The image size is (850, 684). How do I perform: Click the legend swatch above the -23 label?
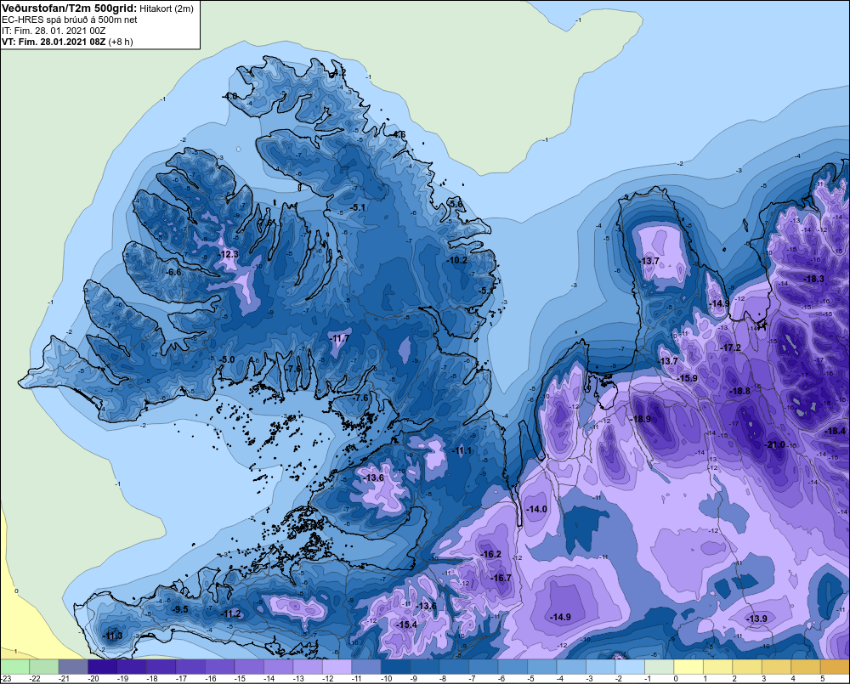pyautogui.click(x=14, y=666)
